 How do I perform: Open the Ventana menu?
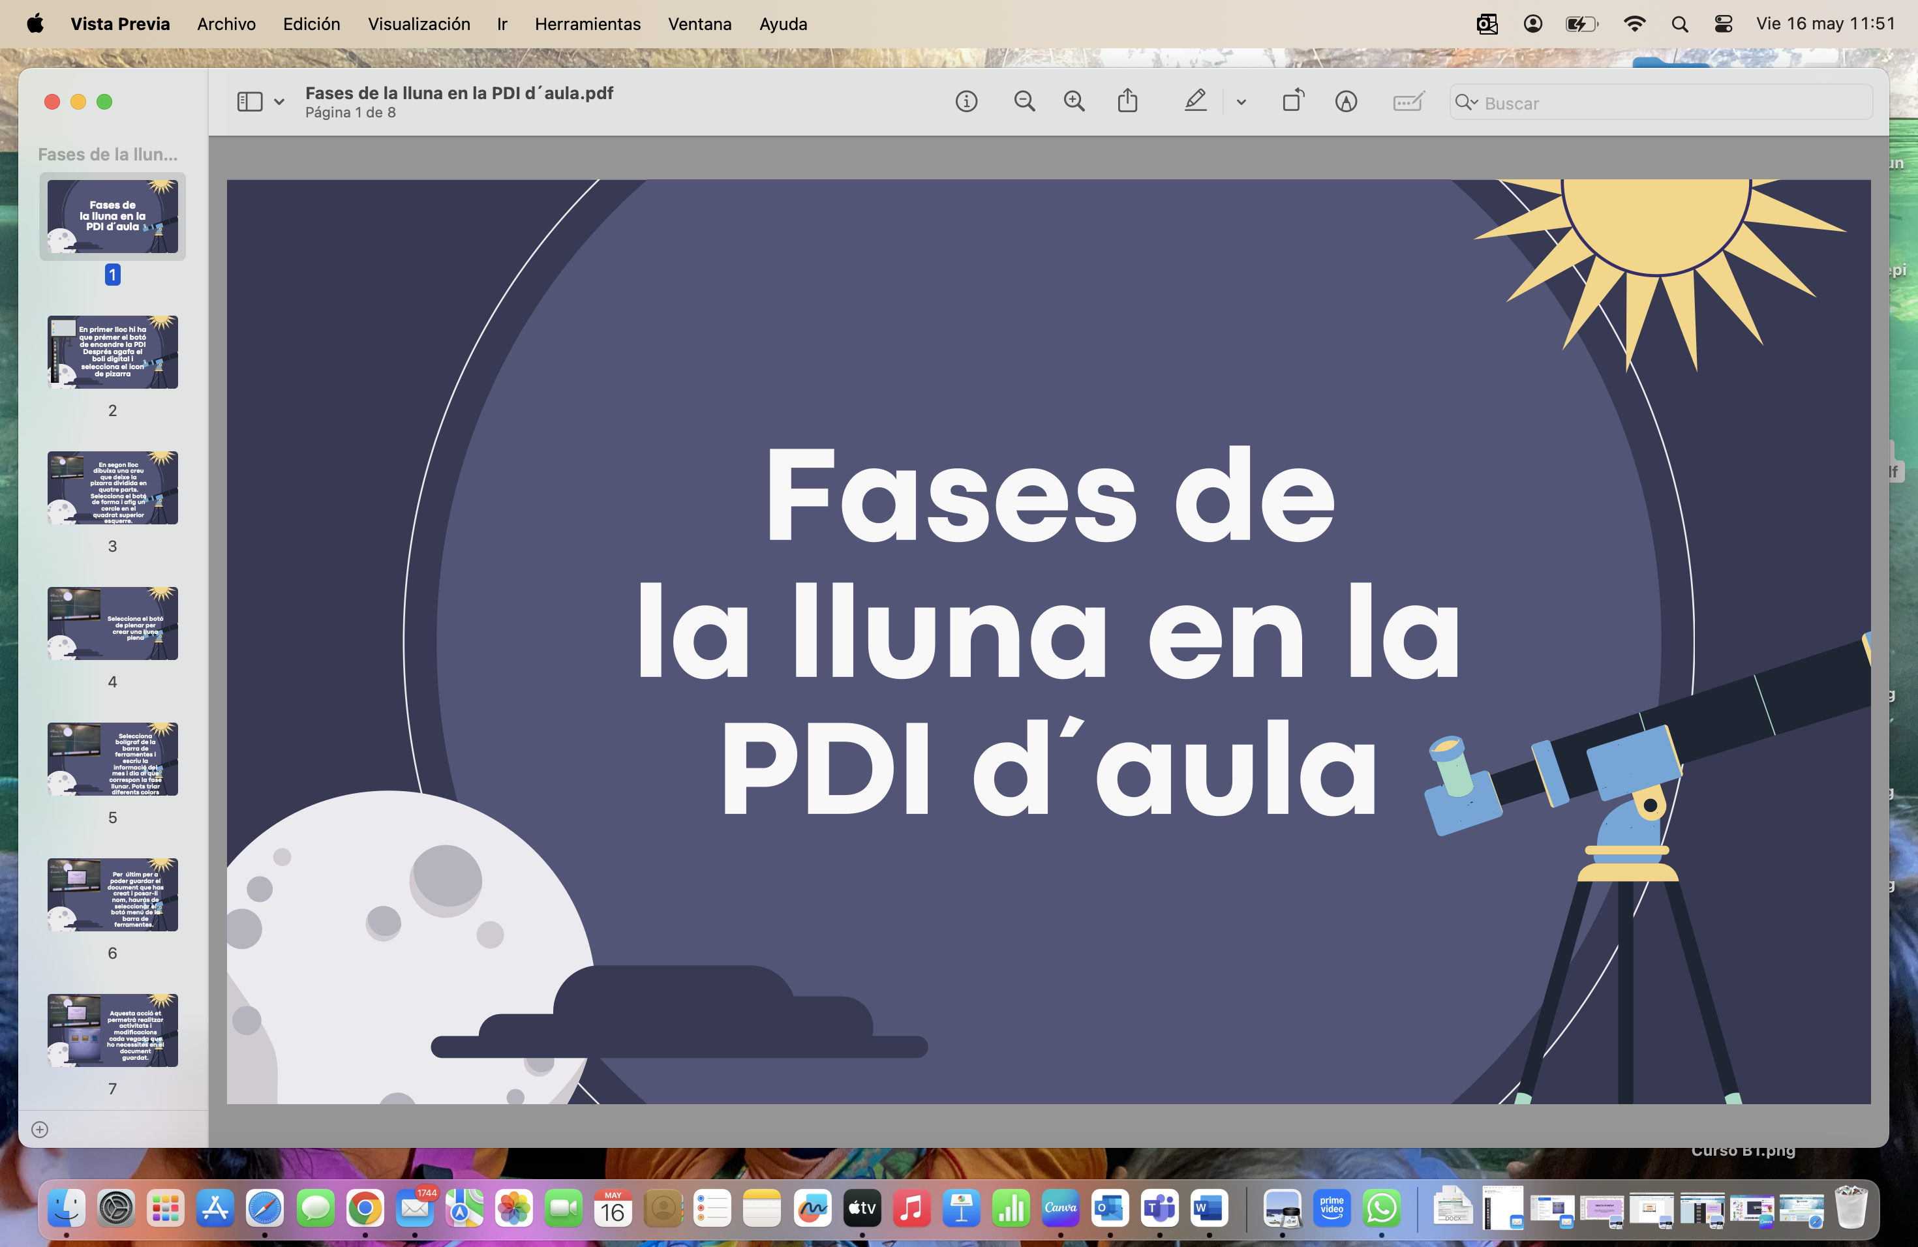pyautogui.click(x=699, y=24)
